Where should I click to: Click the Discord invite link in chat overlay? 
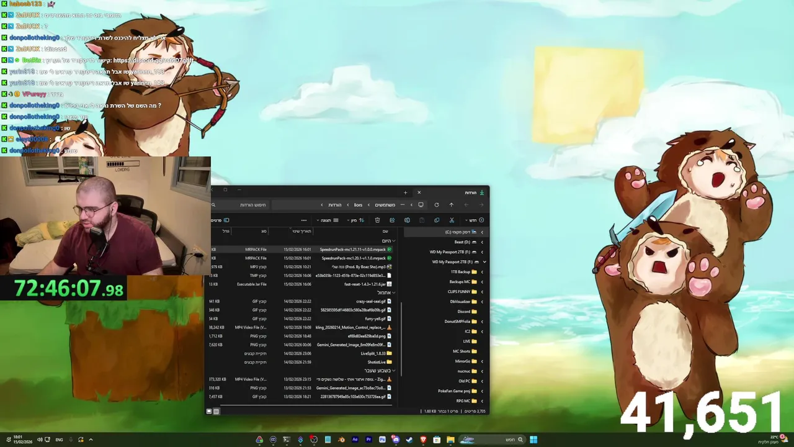click(x=153, y=60)
